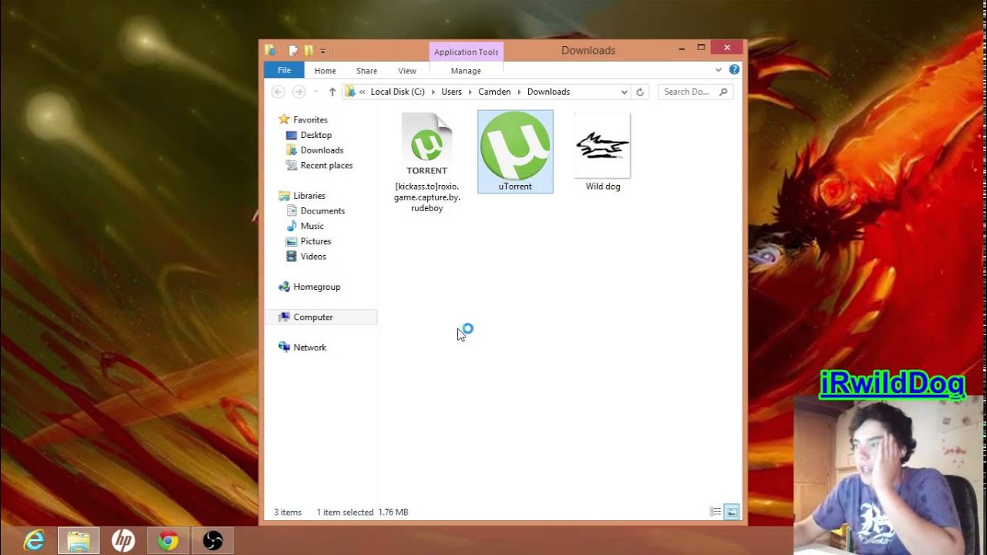
Task: Go up one folder level
Action: (x=332, y=92)
